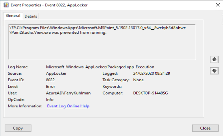Switch to the Details tab

[x=31, y=16]
